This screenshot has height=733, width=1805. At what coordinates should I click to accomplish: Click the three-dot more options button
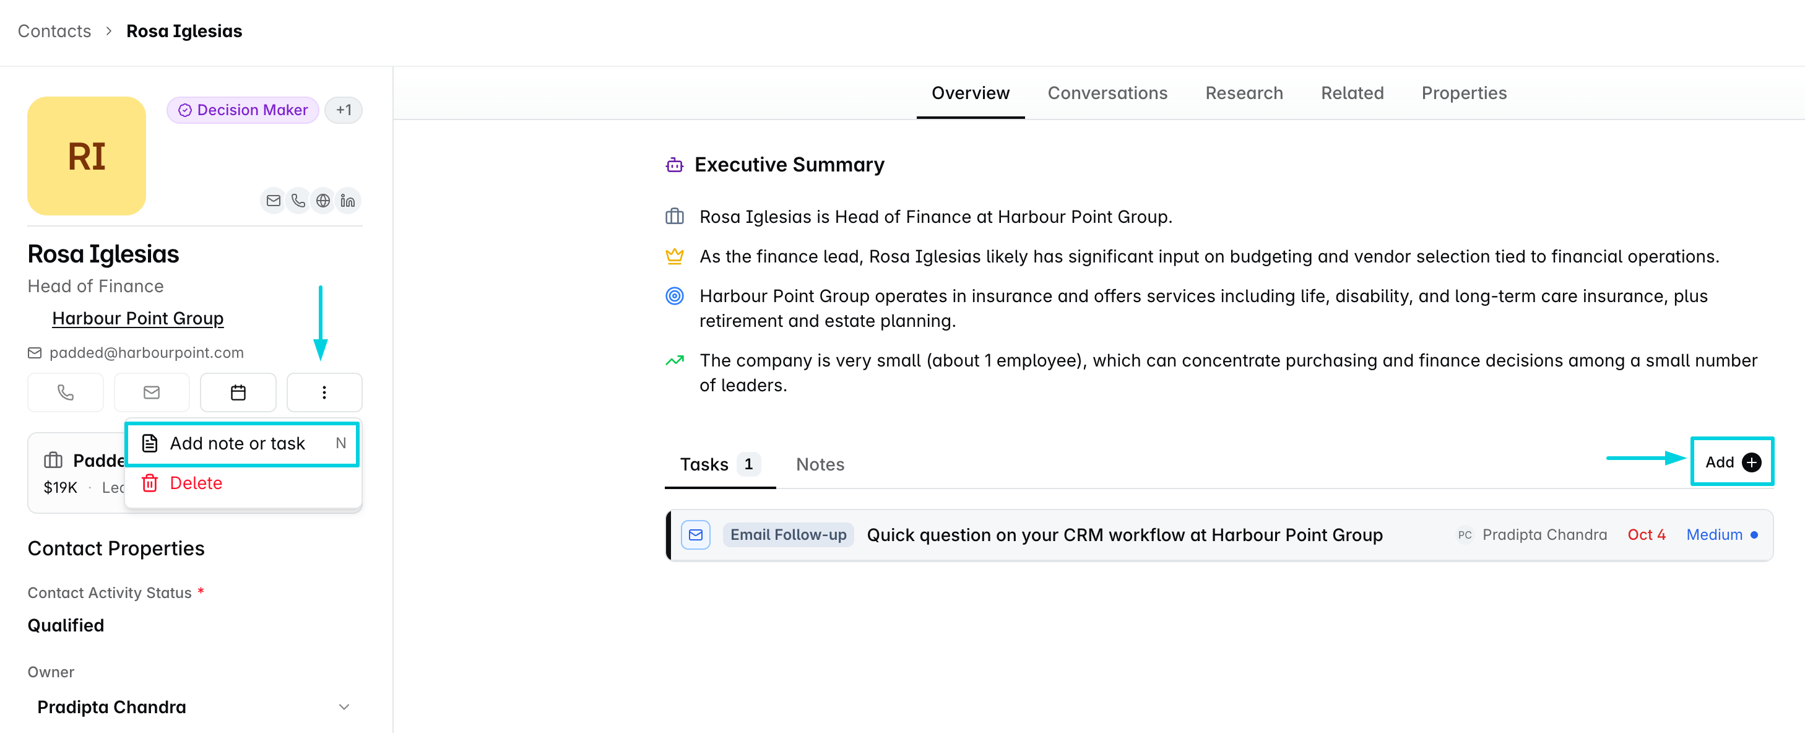tap(324, 393)
